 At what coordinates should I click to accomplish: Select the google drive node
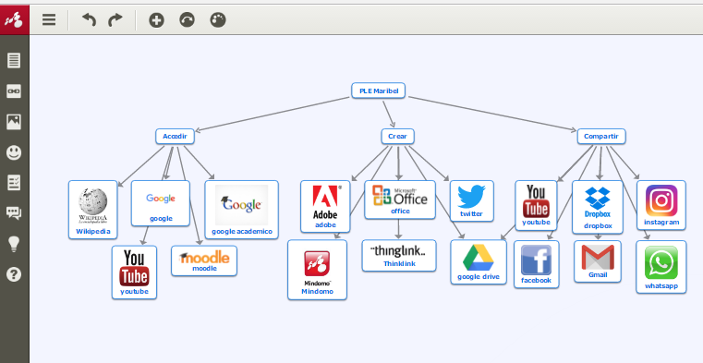(x=479, y=262)
